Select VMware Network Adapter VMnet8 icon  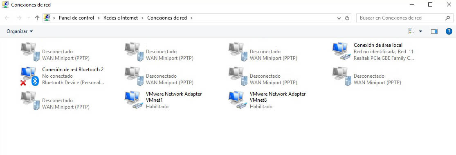(x=237, y=100)
